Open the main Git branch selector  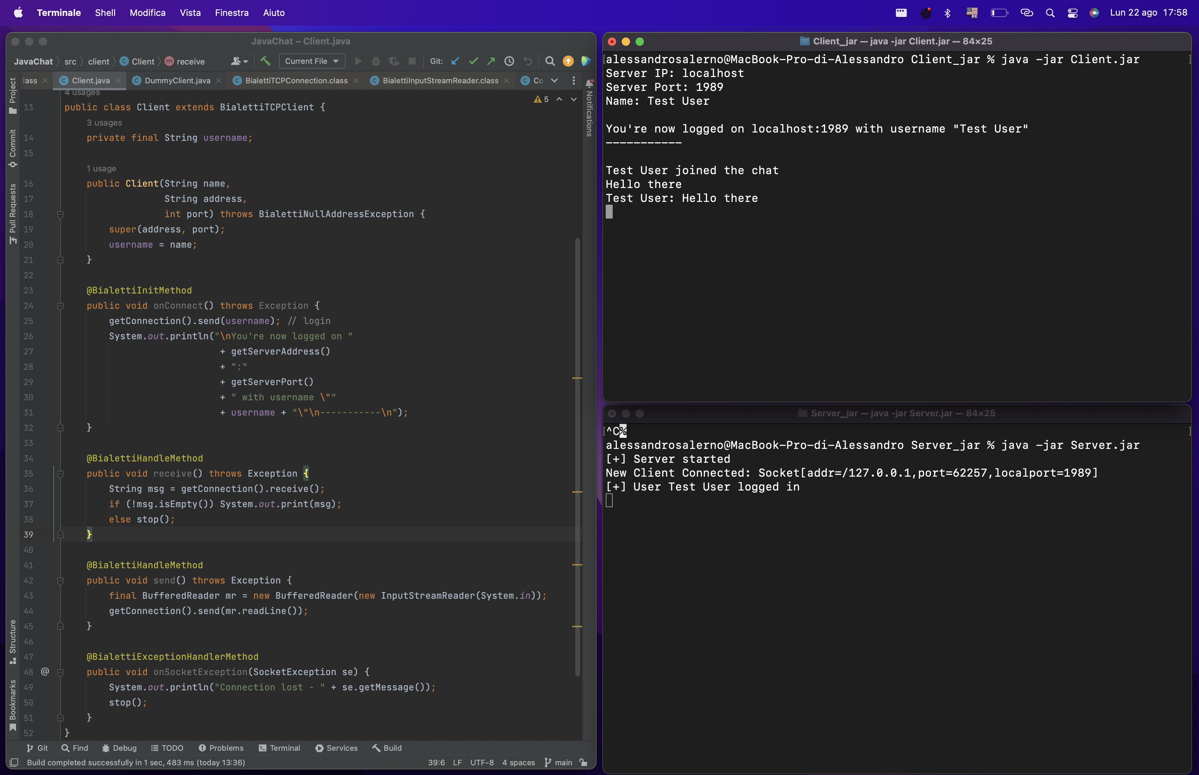(x=559, y=763)
